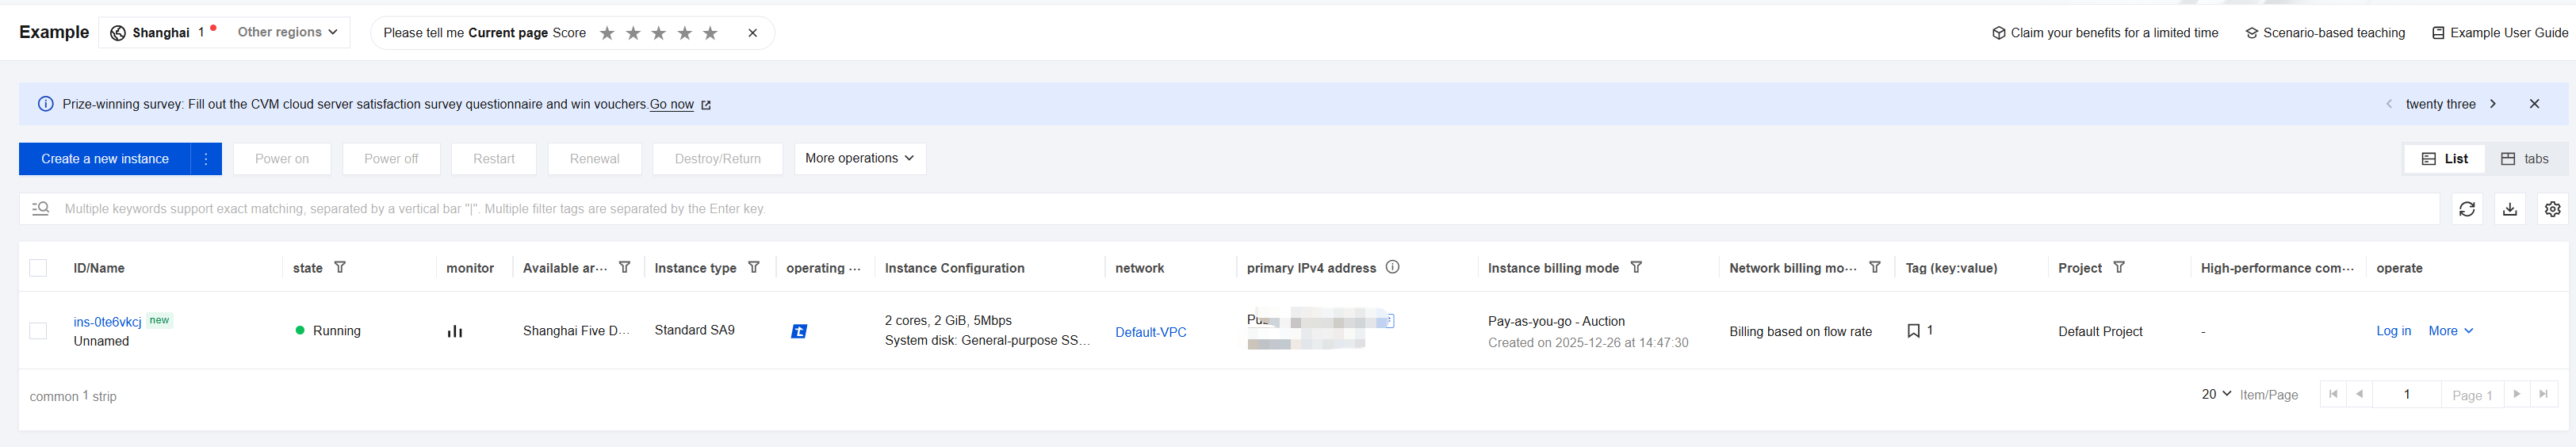This screenshot has height=447, width=2576.
Task: Open the Default-VPC network link
Action: pyautogui.click(x=1150, y=332)
